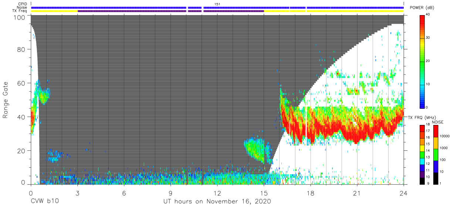Viewport: 454px width, 209px height.
Task: Click range gate tick label 80
Action: pos(21,49)
